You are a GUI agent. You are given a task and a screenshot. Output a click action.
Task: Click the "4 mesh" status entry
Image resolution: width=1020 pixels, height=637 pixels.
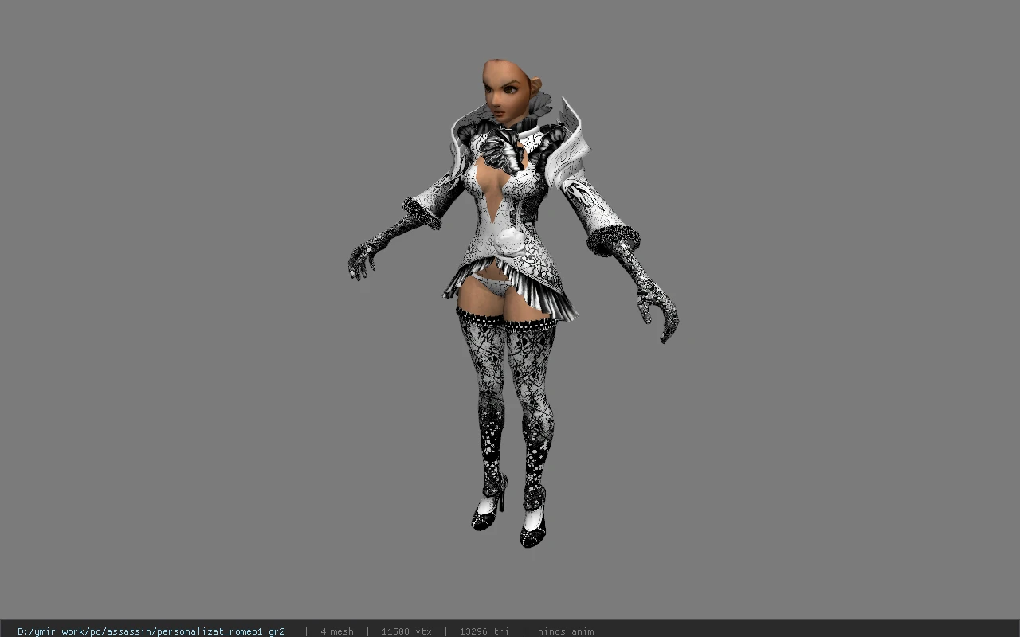[x=337, y=631]
